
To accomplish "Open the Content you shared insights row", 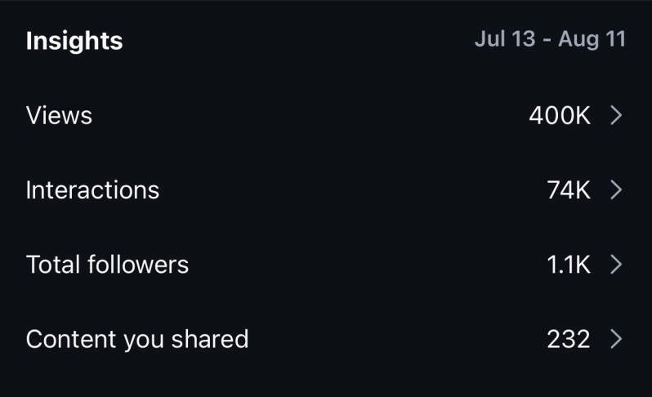I will 326,339.
